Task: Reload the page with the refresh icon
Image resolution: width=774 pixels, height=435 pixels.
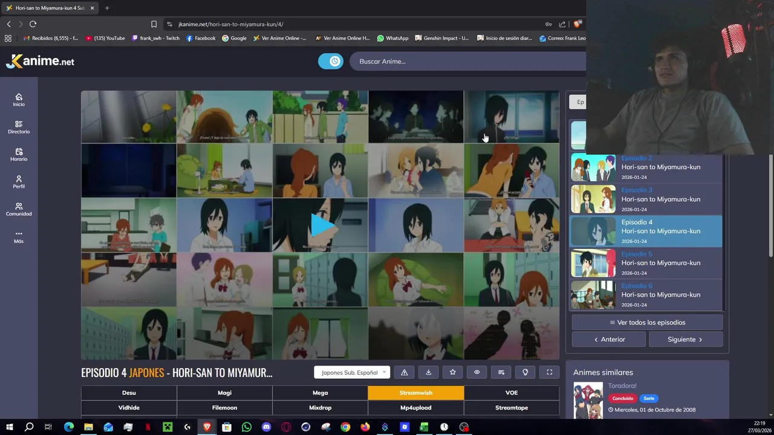Action: [33, 24]
